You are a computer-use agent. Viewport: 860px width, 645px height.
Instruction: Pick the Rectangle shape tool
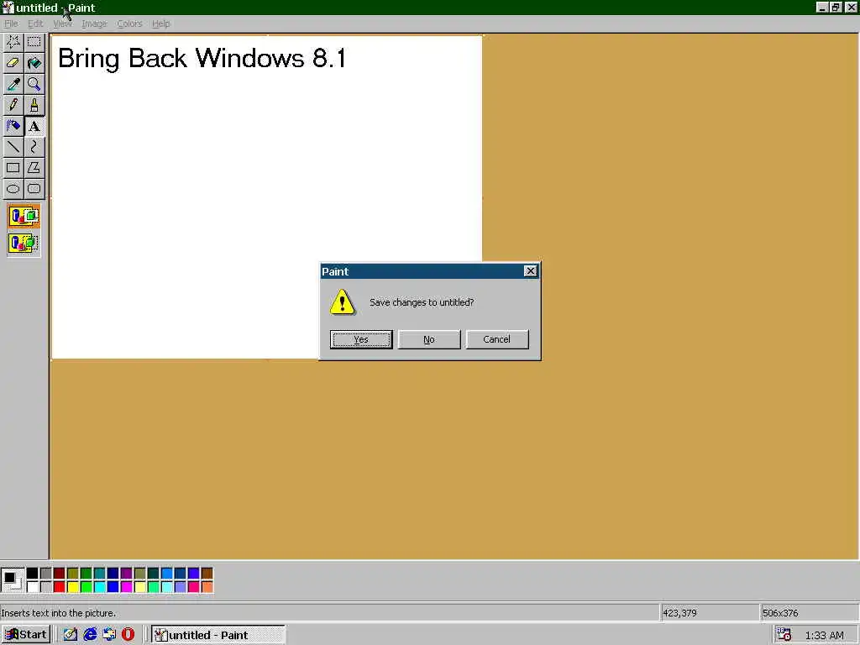pos(13,168)
